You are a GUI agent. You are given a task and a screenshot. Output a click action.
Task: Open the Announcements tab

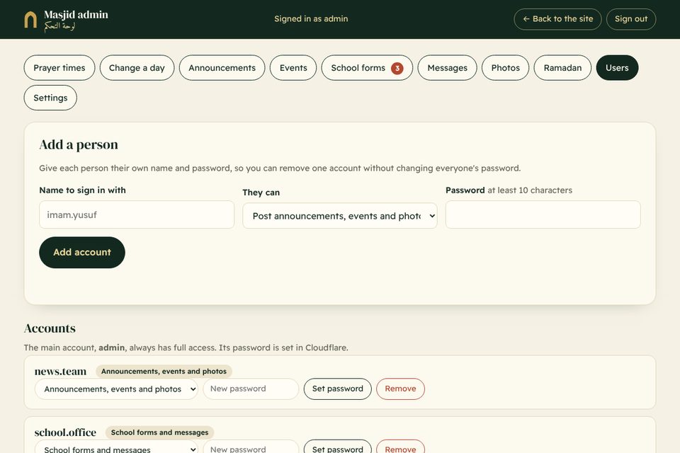coord(222,68)
